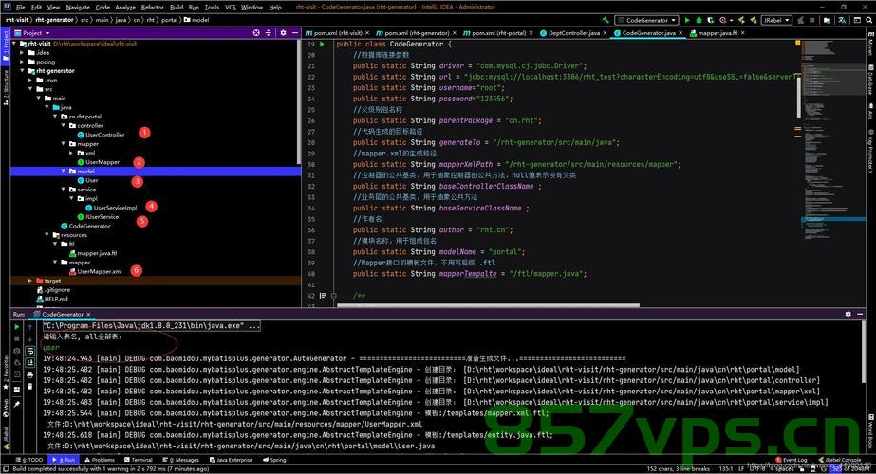Open the Spring tool window
The height and width of the screenshot is (474, 876).
tap(273, 460)
